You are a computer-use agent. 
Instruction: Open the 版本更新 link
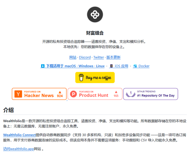[x=113, y=57]
